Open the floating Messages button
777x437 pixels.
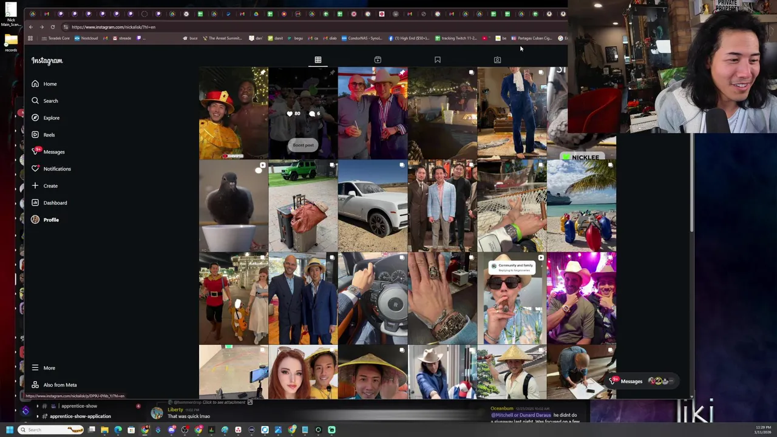pyautogui.click(x=642, y=381)
